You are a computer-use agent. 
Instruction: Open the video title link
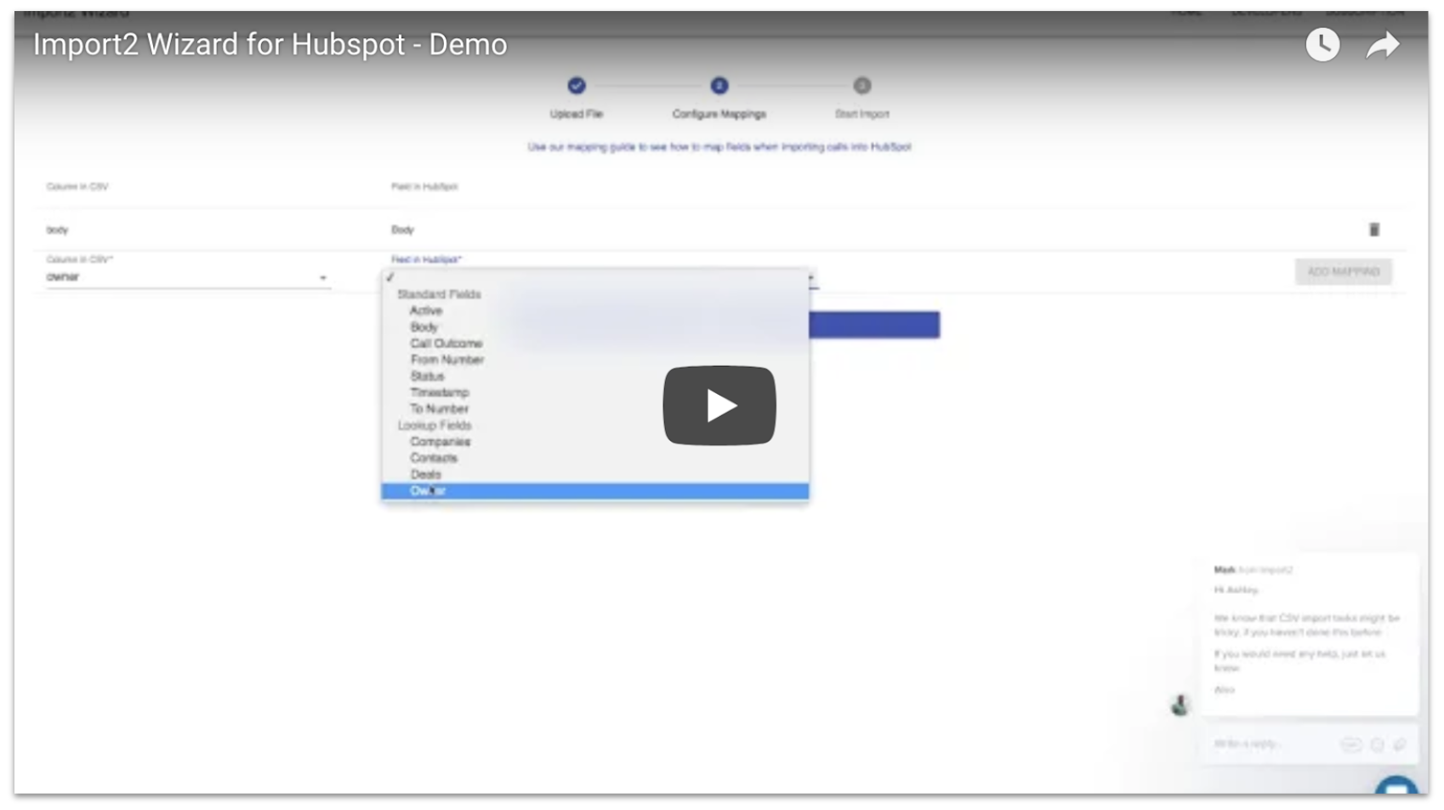tap(270, 44)
